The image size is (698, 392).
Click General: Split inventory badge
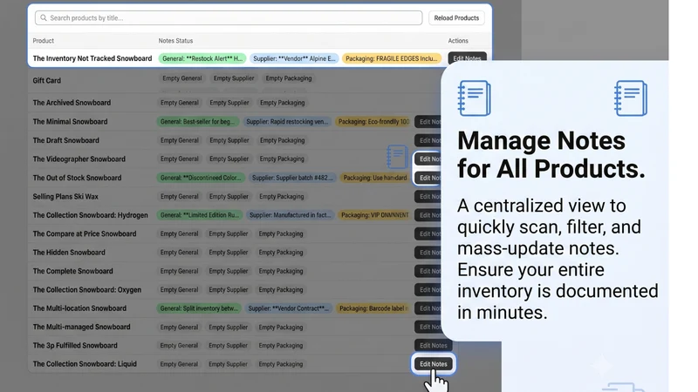(199, 308)
